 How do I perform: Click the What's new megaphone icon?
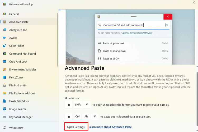click(4, 128)
